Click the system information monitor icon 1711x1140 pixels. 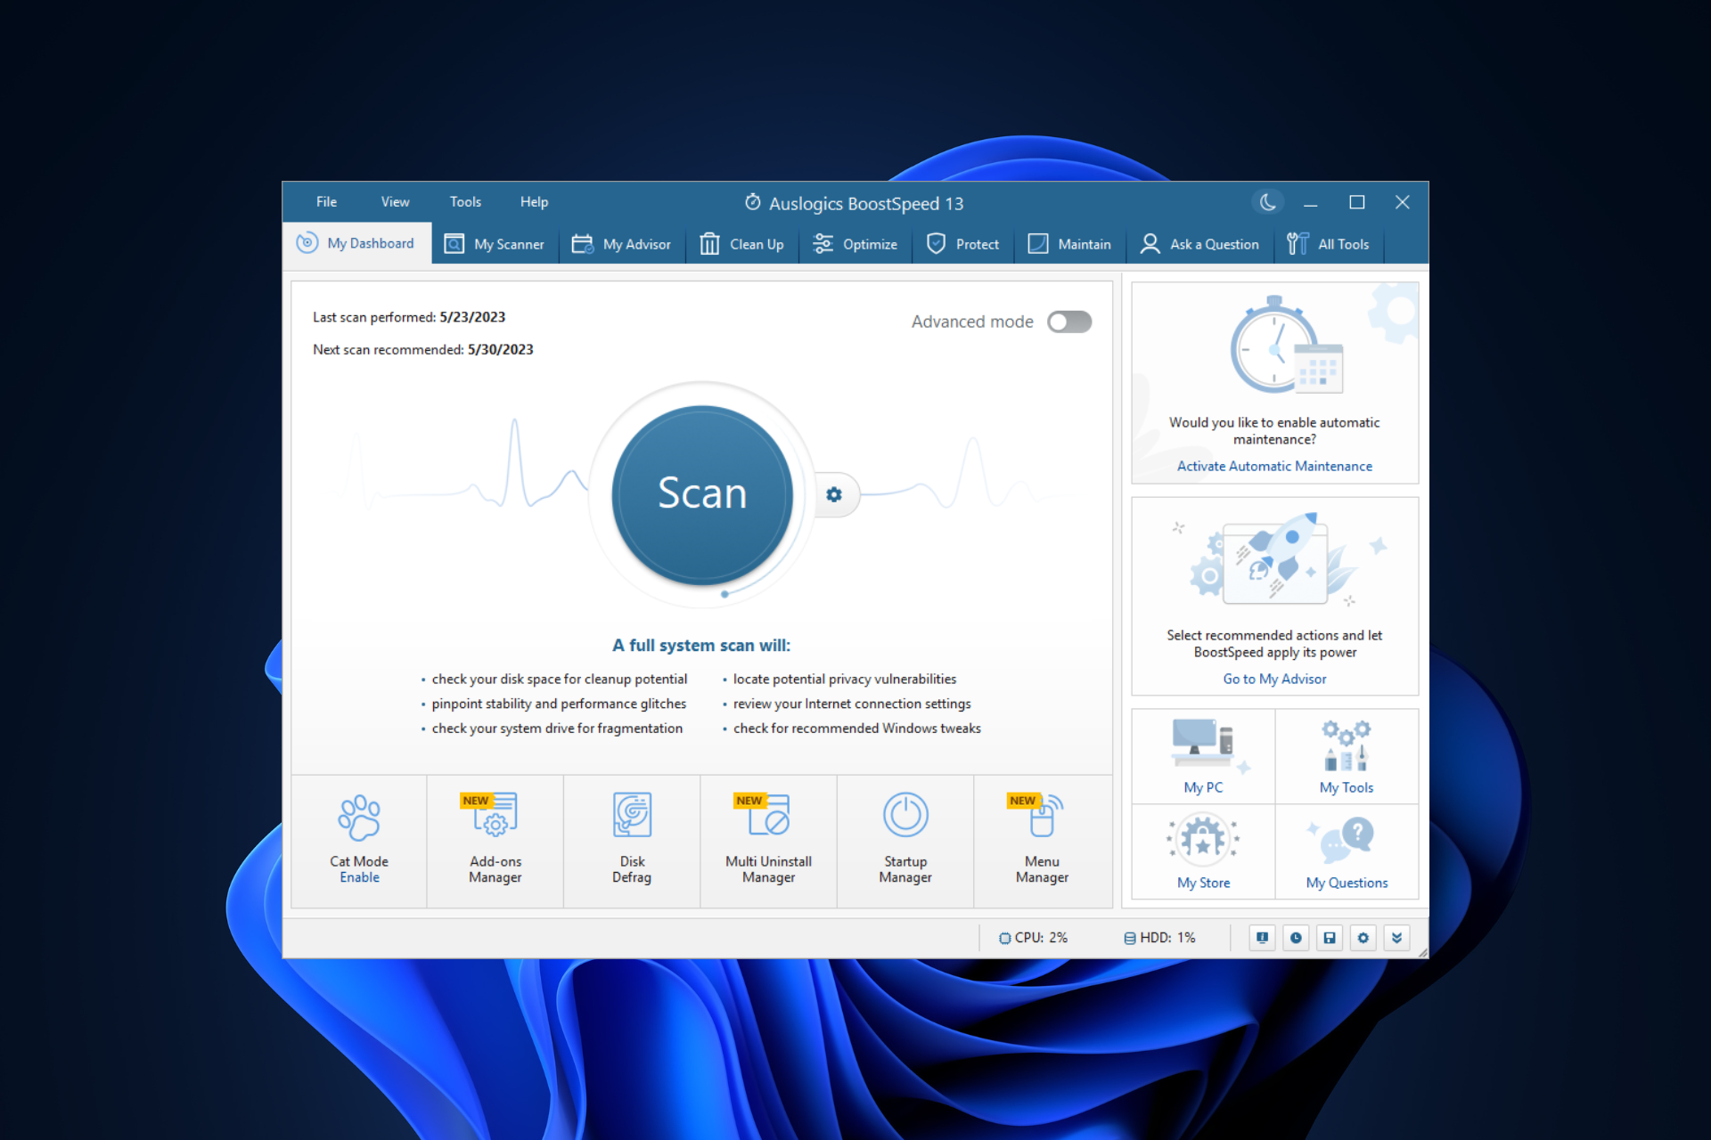point(1262,938)
